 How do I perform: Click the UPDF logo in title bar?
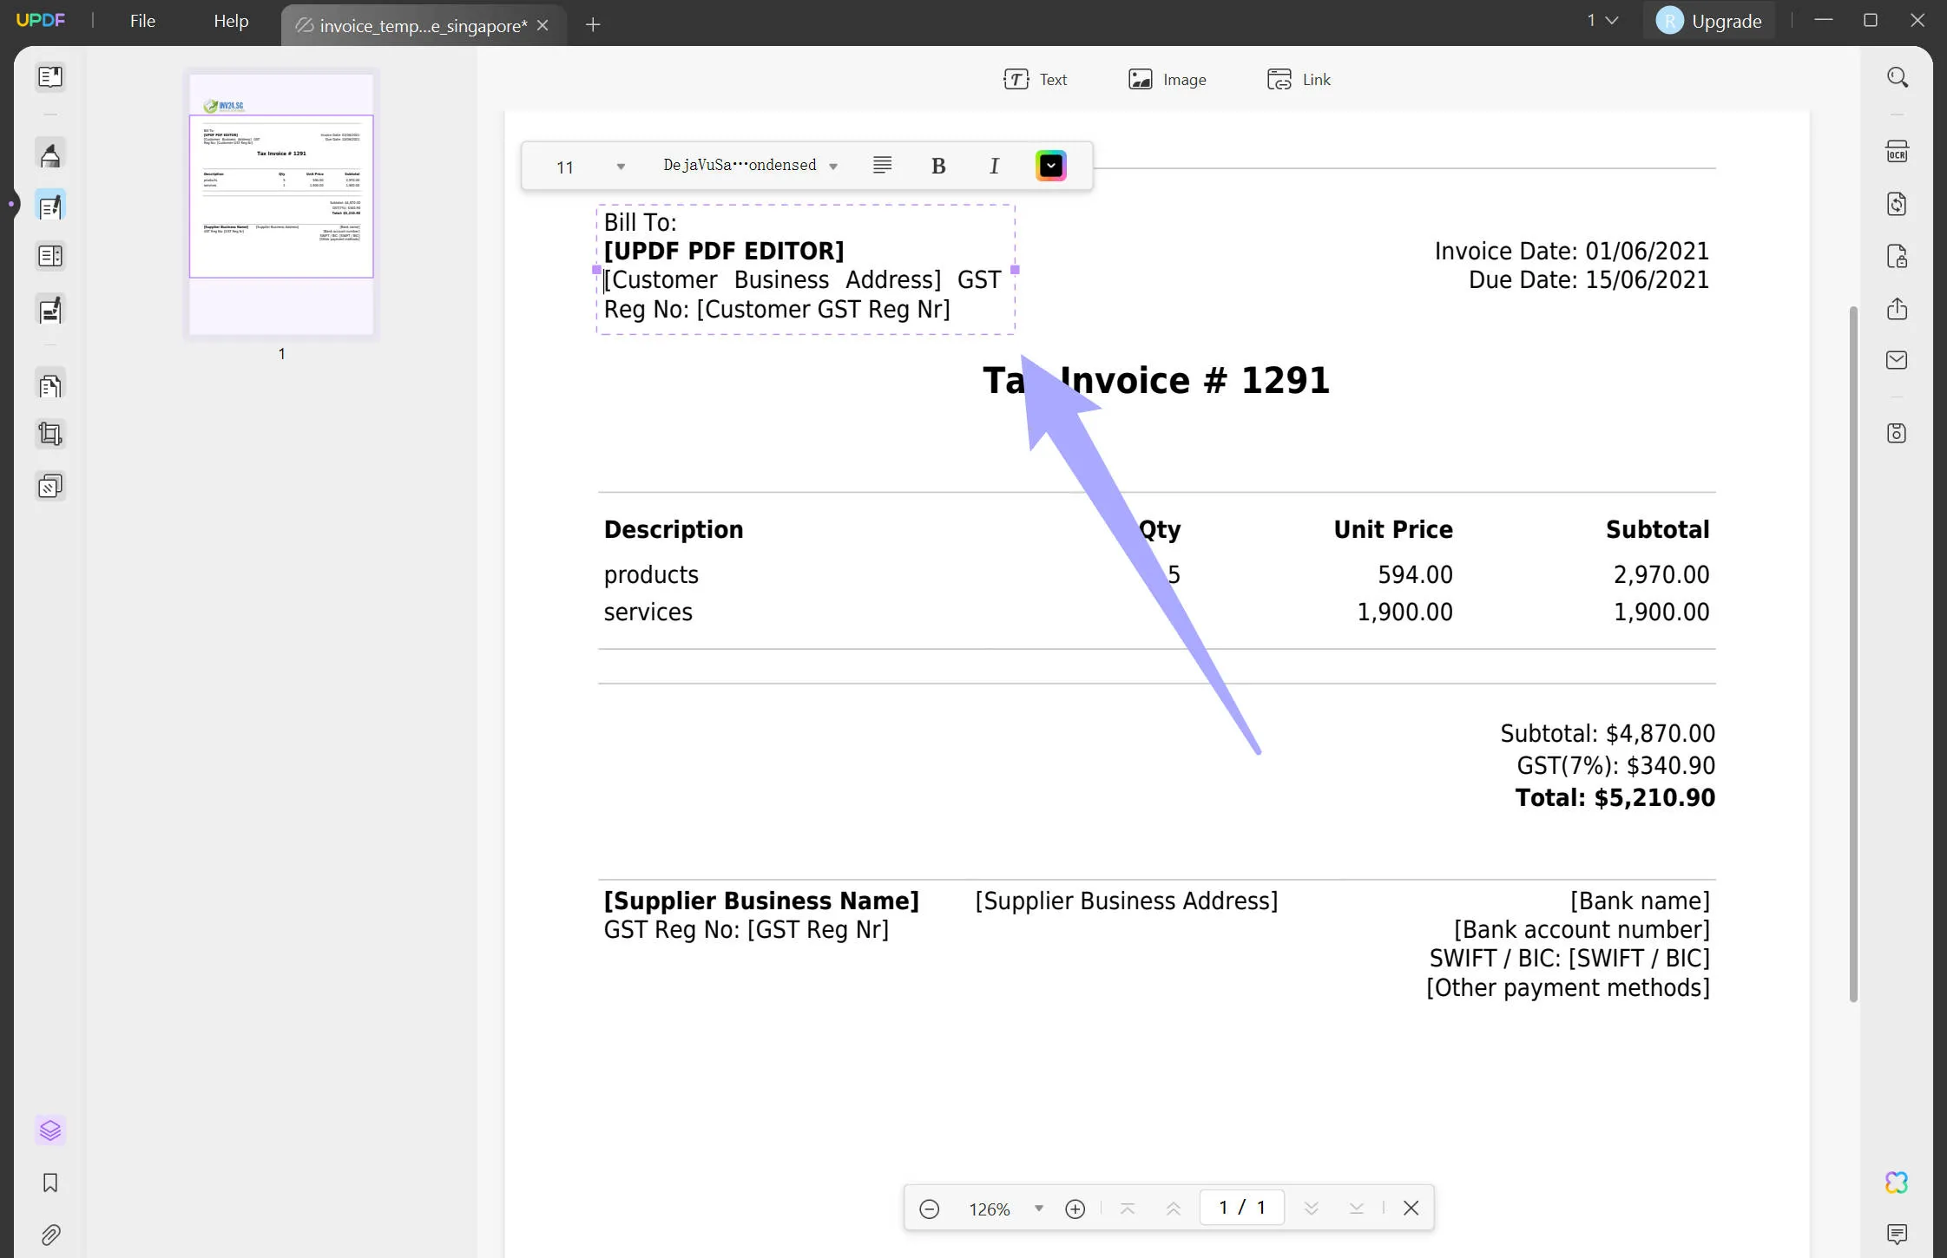point(41,20)
